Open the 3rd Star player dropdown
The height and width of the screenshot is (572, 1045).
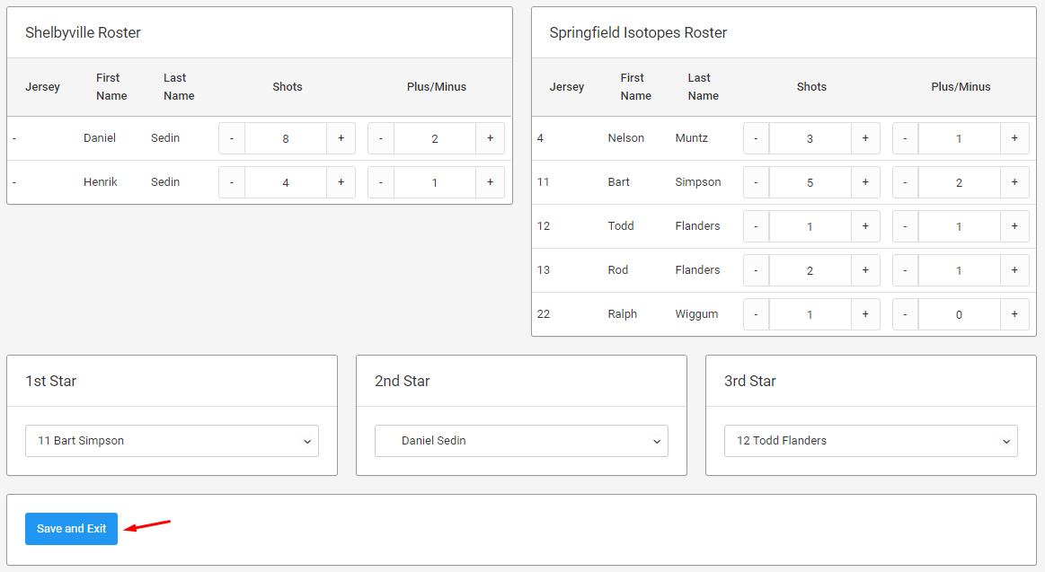[x=871, y=441]
